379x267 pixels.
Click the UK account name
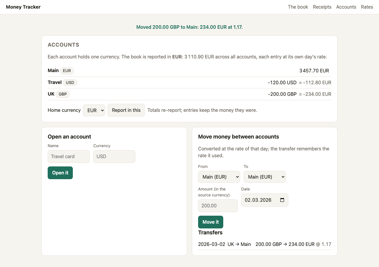point(51,94)
